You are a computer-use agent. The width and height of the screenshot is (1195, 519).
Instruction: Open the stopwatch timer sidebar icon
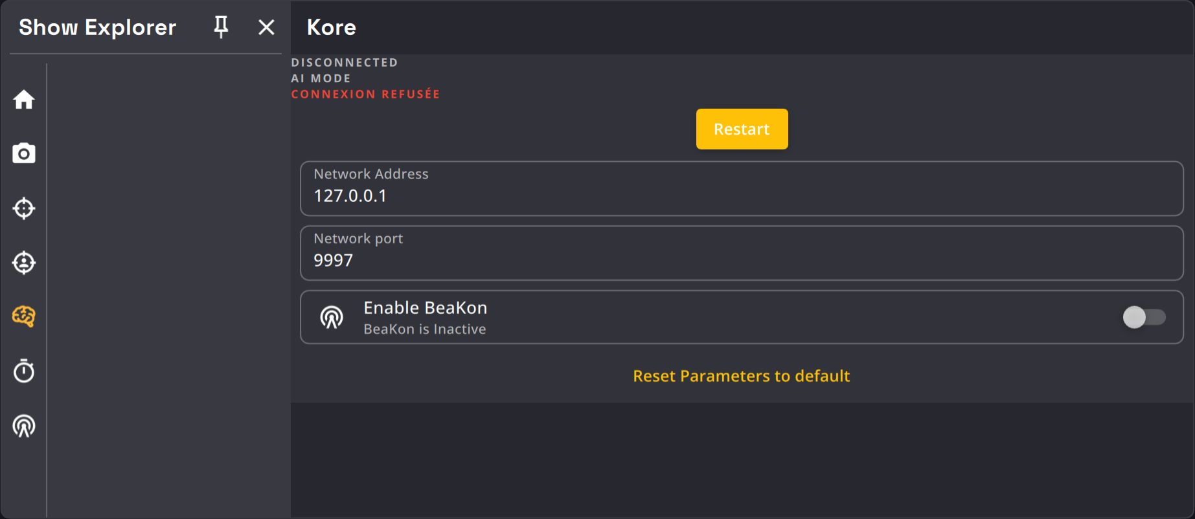[24, 371]
